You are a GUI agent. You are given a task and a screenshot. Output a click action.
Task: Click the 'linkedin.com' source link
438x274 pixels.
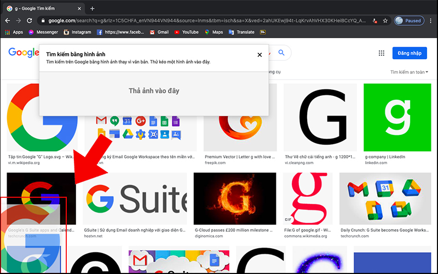coord(376,163)
